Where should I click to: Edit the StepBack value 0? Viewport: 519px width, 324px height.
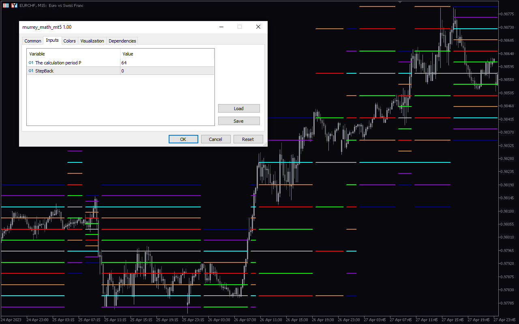click(x=167, y=71)
